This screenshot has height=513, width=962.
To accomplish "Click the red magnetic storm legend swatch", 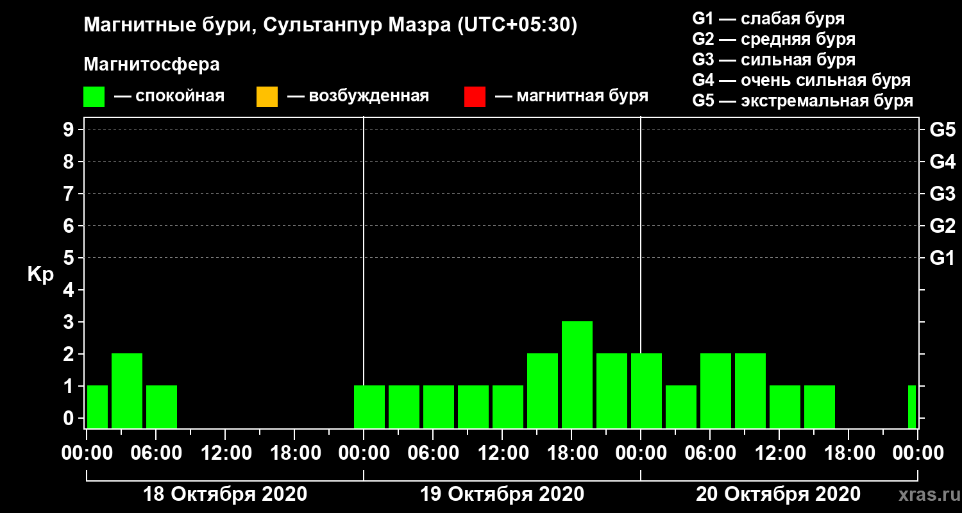I will click(x=475, y=97).
